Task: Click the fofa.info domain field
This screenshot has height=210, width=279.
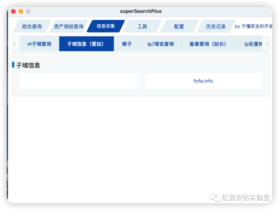Action: pyautogui.click(x=203, y=81)
